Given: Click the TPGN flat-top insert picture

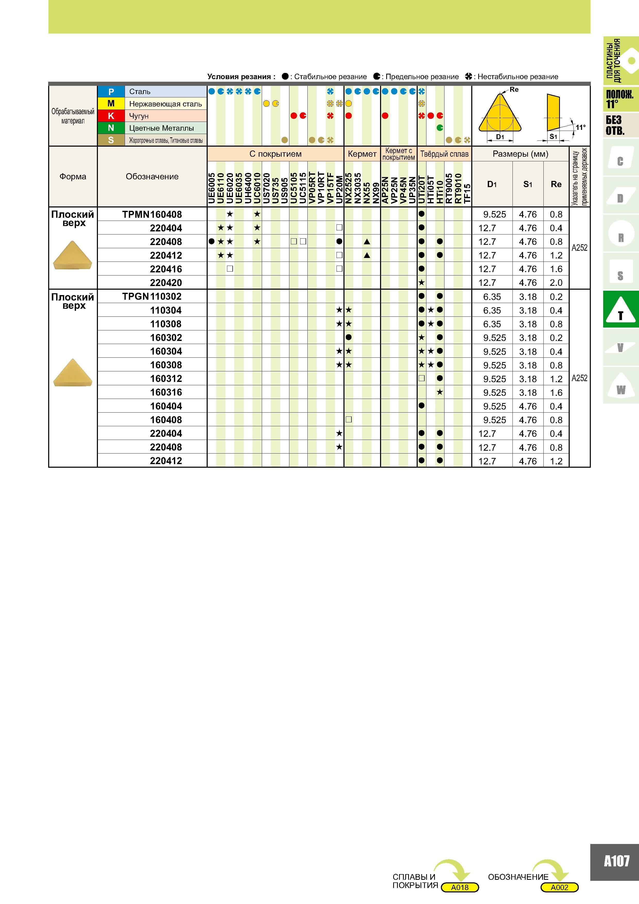Looking at the screenshot, I should pyautogui.click(x=72, y=372).
